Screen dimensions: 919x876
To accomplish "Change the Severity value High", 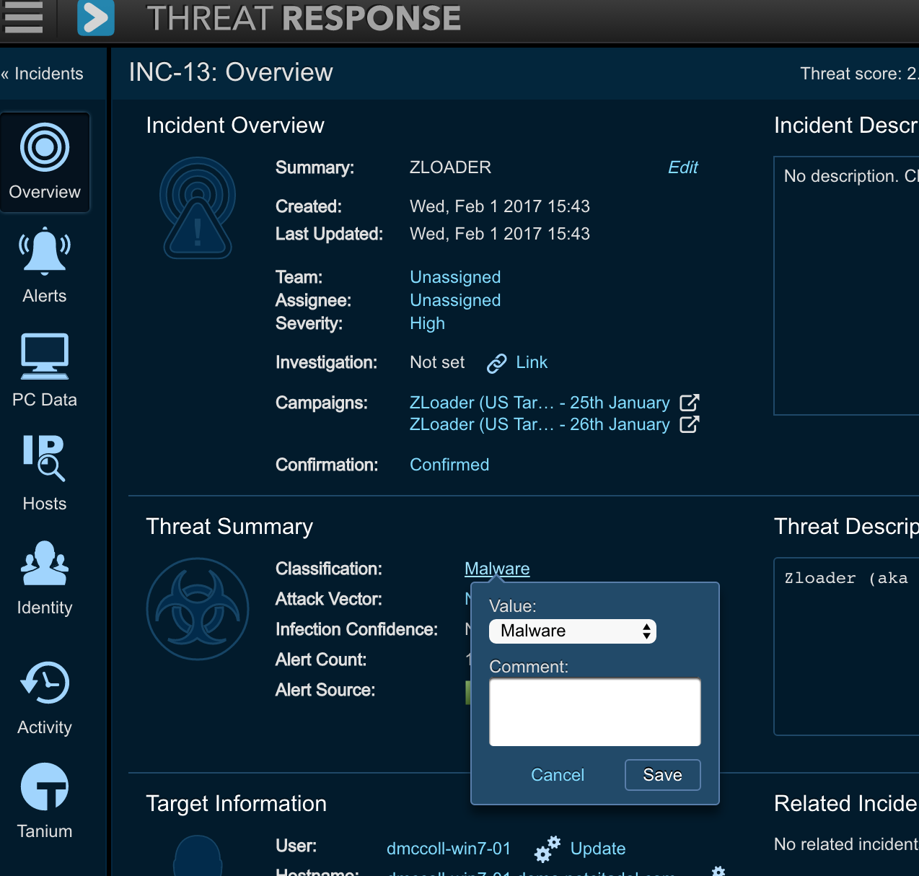I will click(427, 323).
